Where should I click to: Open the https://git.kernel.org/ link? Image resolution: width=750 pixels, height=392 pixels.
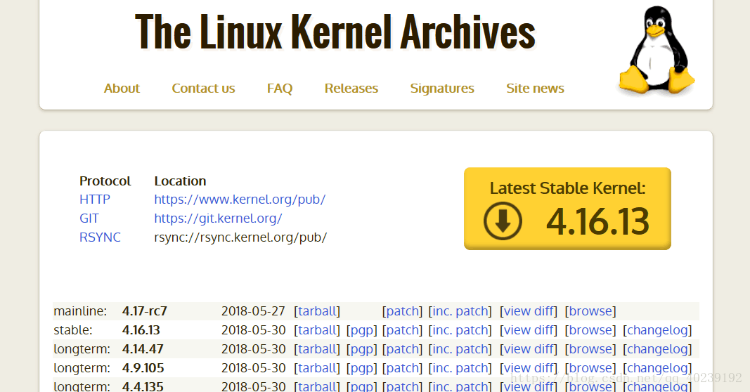218,218
